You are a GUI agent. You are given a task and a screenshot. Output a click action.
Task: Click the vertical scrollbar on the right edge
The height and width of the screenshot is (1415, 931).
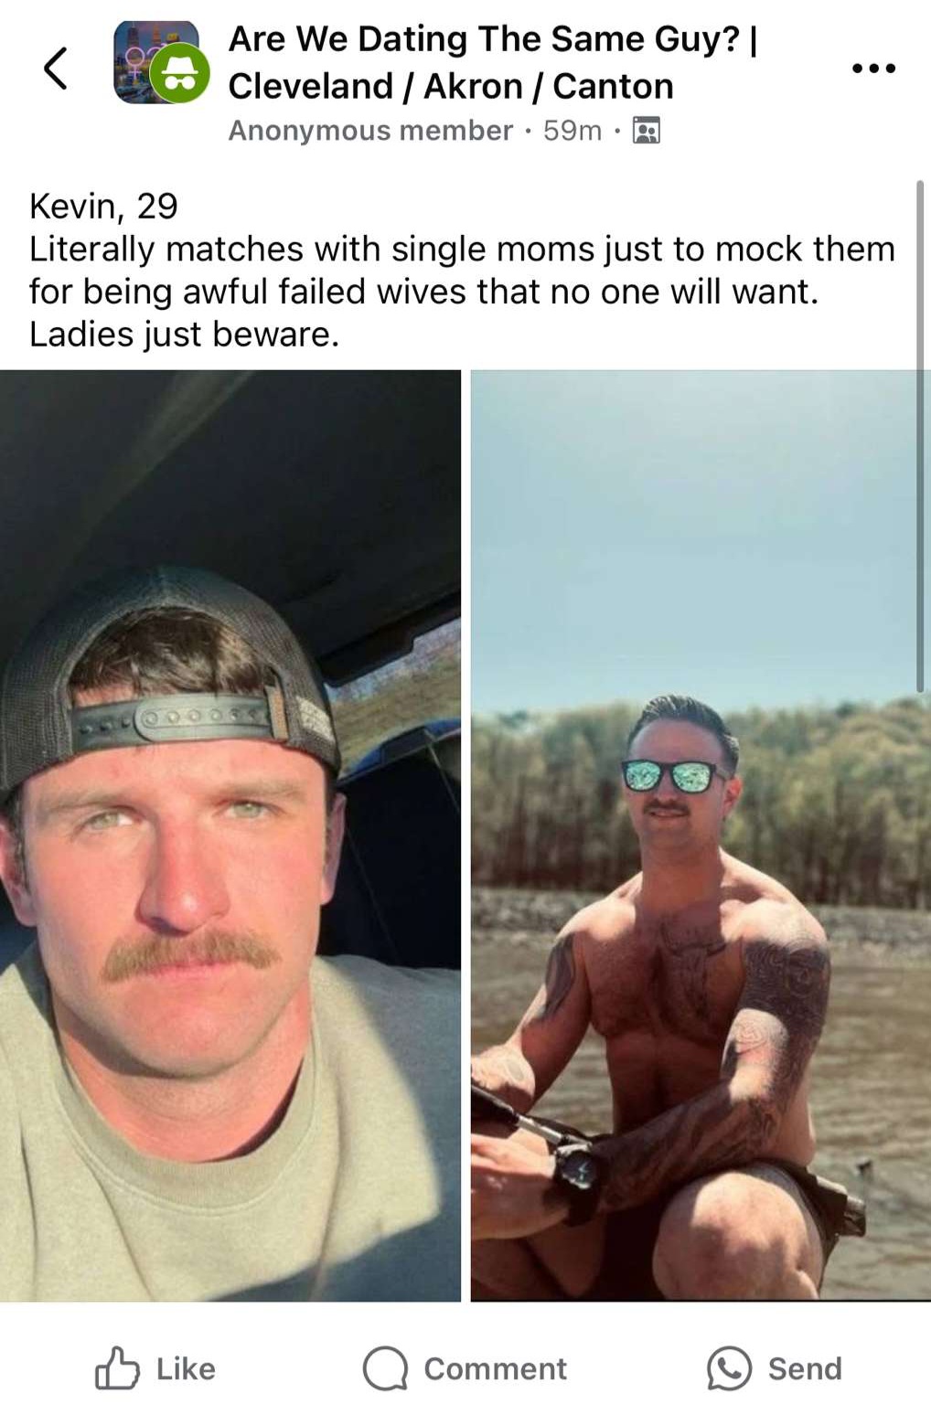[920, 436]
